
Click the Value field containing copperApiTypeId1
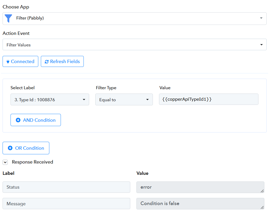[x=208, y=99]
